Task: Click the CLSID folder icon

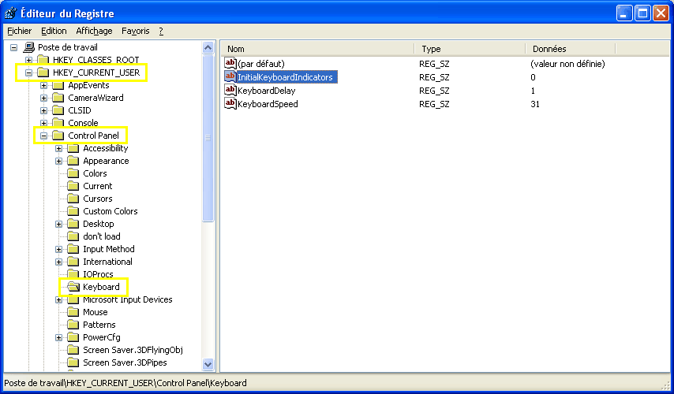Action: (x=58, y=110)
